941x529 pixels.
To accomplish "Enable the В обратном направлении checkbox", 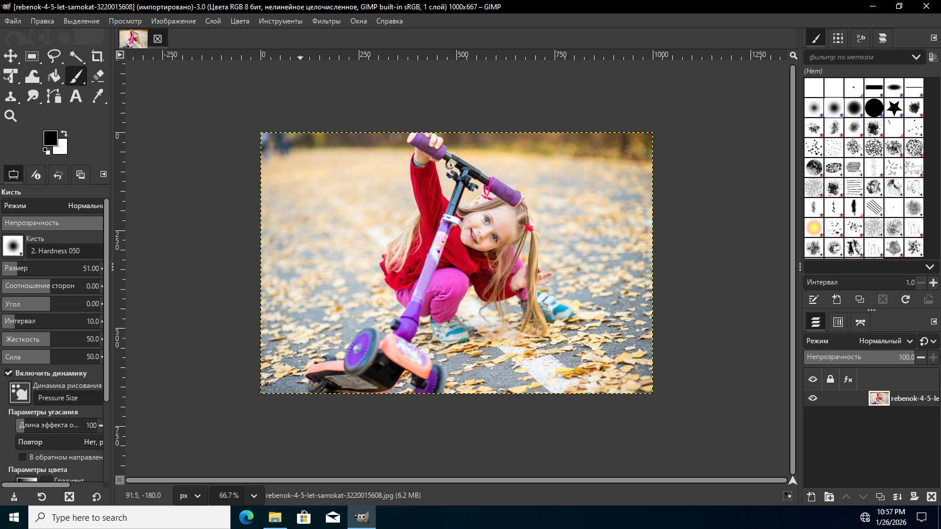I will point(22,457).
